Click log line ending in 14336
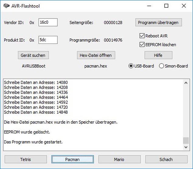The width and height of the screenshot is (193, 169). pyautogui.click(x=36, y=92)
